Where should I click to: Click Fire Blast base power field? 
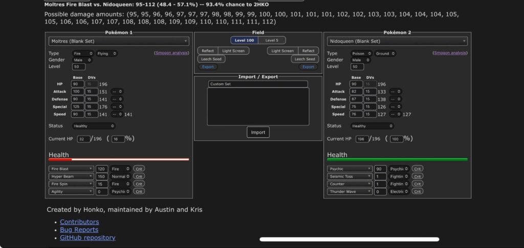(102, 169)
